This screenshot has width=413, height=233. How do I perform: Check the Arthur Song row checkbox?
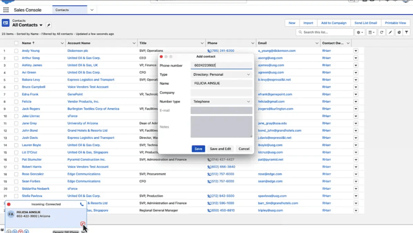[x=16, y=58]
